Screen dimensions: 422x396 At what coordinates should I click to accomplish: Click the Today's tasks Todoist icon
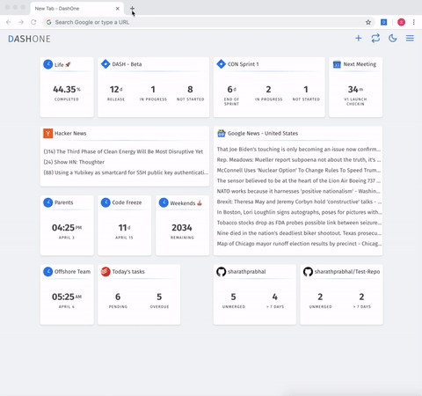[105, 272]
